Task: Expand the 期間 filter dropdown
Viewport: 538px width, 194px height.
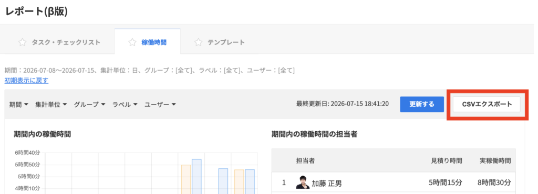Action: pos(19,104)
